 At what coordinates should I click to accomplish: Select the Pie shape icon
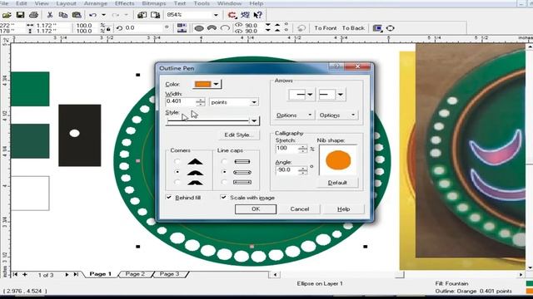pos(212,28)
